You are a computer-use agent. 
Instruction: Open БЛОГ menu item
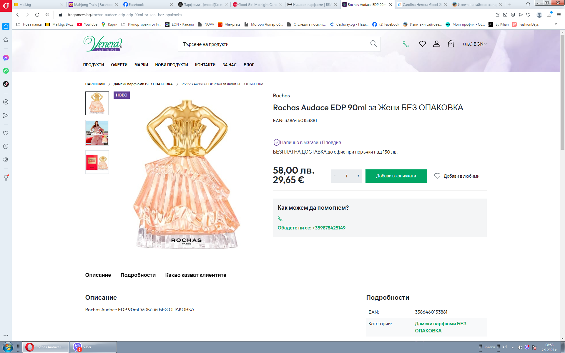coord(249,65)
